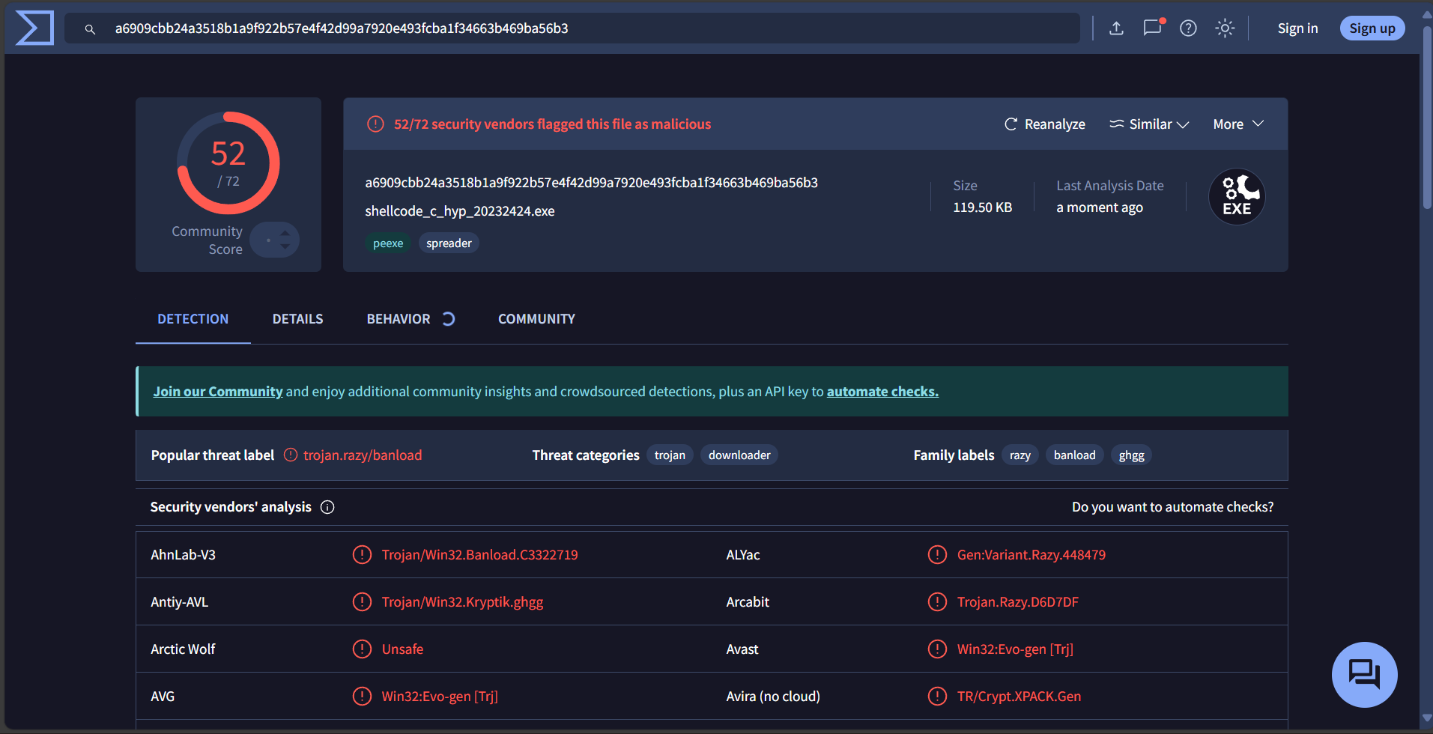Screen dimensions: 1433x734
Task: Click the banload family label chip
Action: click(x=1074, y=455)
